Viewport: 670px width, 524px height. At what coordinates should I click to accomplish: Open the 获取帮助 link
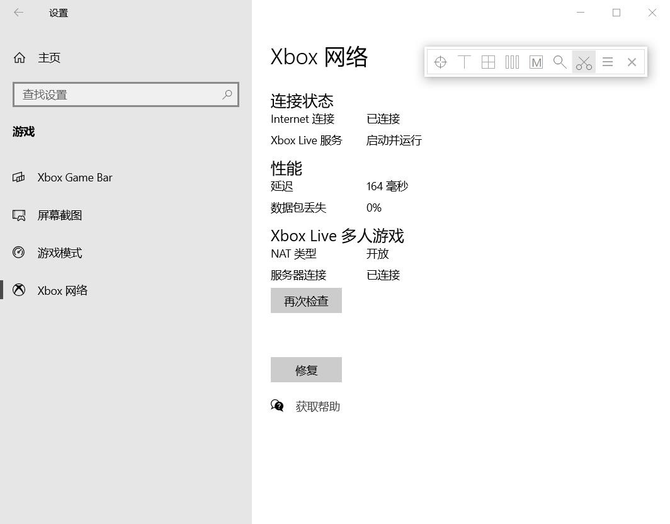point(317,406)
